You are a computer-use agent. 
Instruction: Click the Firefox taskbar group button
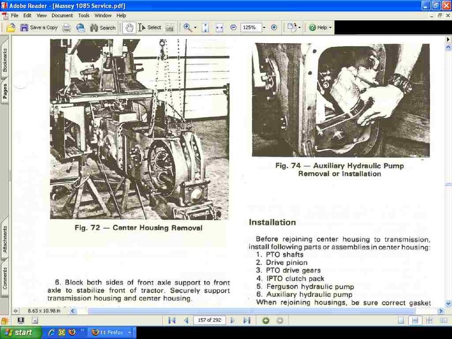pyautogui.click(x=111, y=333)
